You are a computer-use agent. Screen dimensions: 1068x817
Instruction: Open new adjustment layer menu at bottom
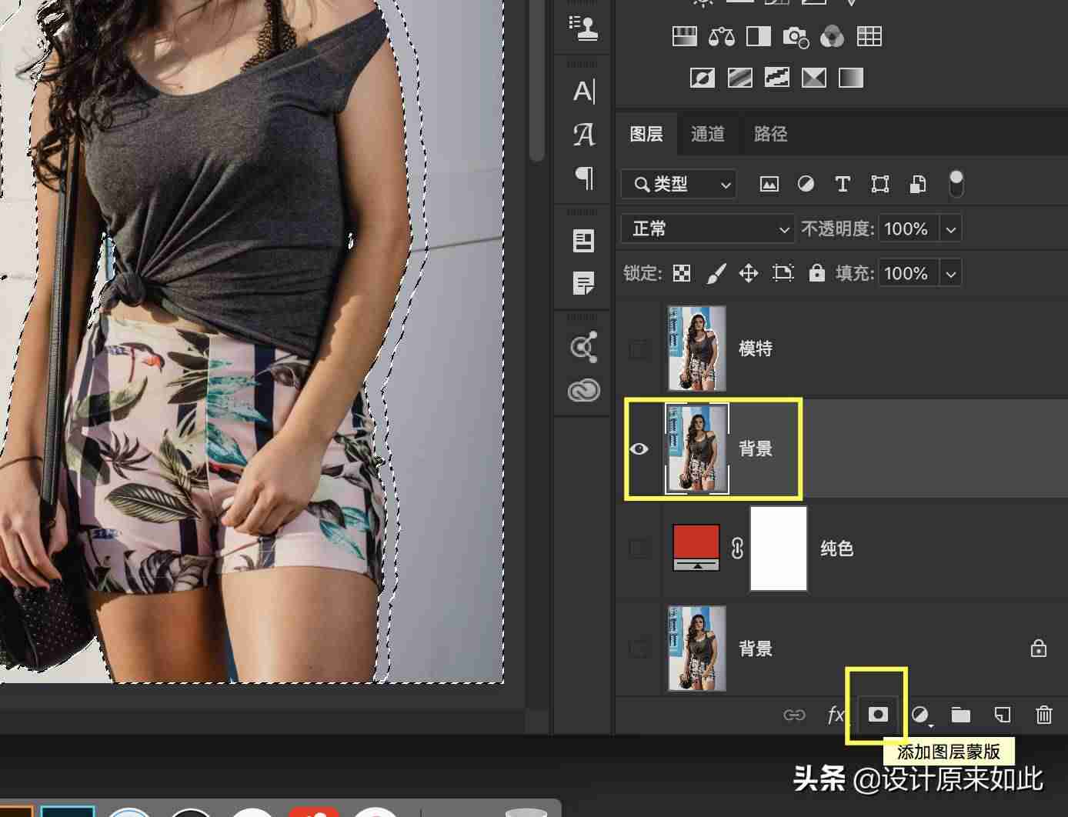tap(920, 715)
